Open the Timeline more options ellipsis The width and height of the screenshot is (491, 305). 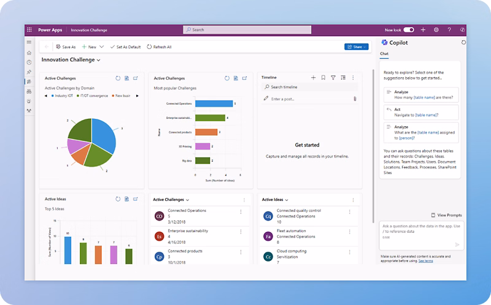click(353, 78)
